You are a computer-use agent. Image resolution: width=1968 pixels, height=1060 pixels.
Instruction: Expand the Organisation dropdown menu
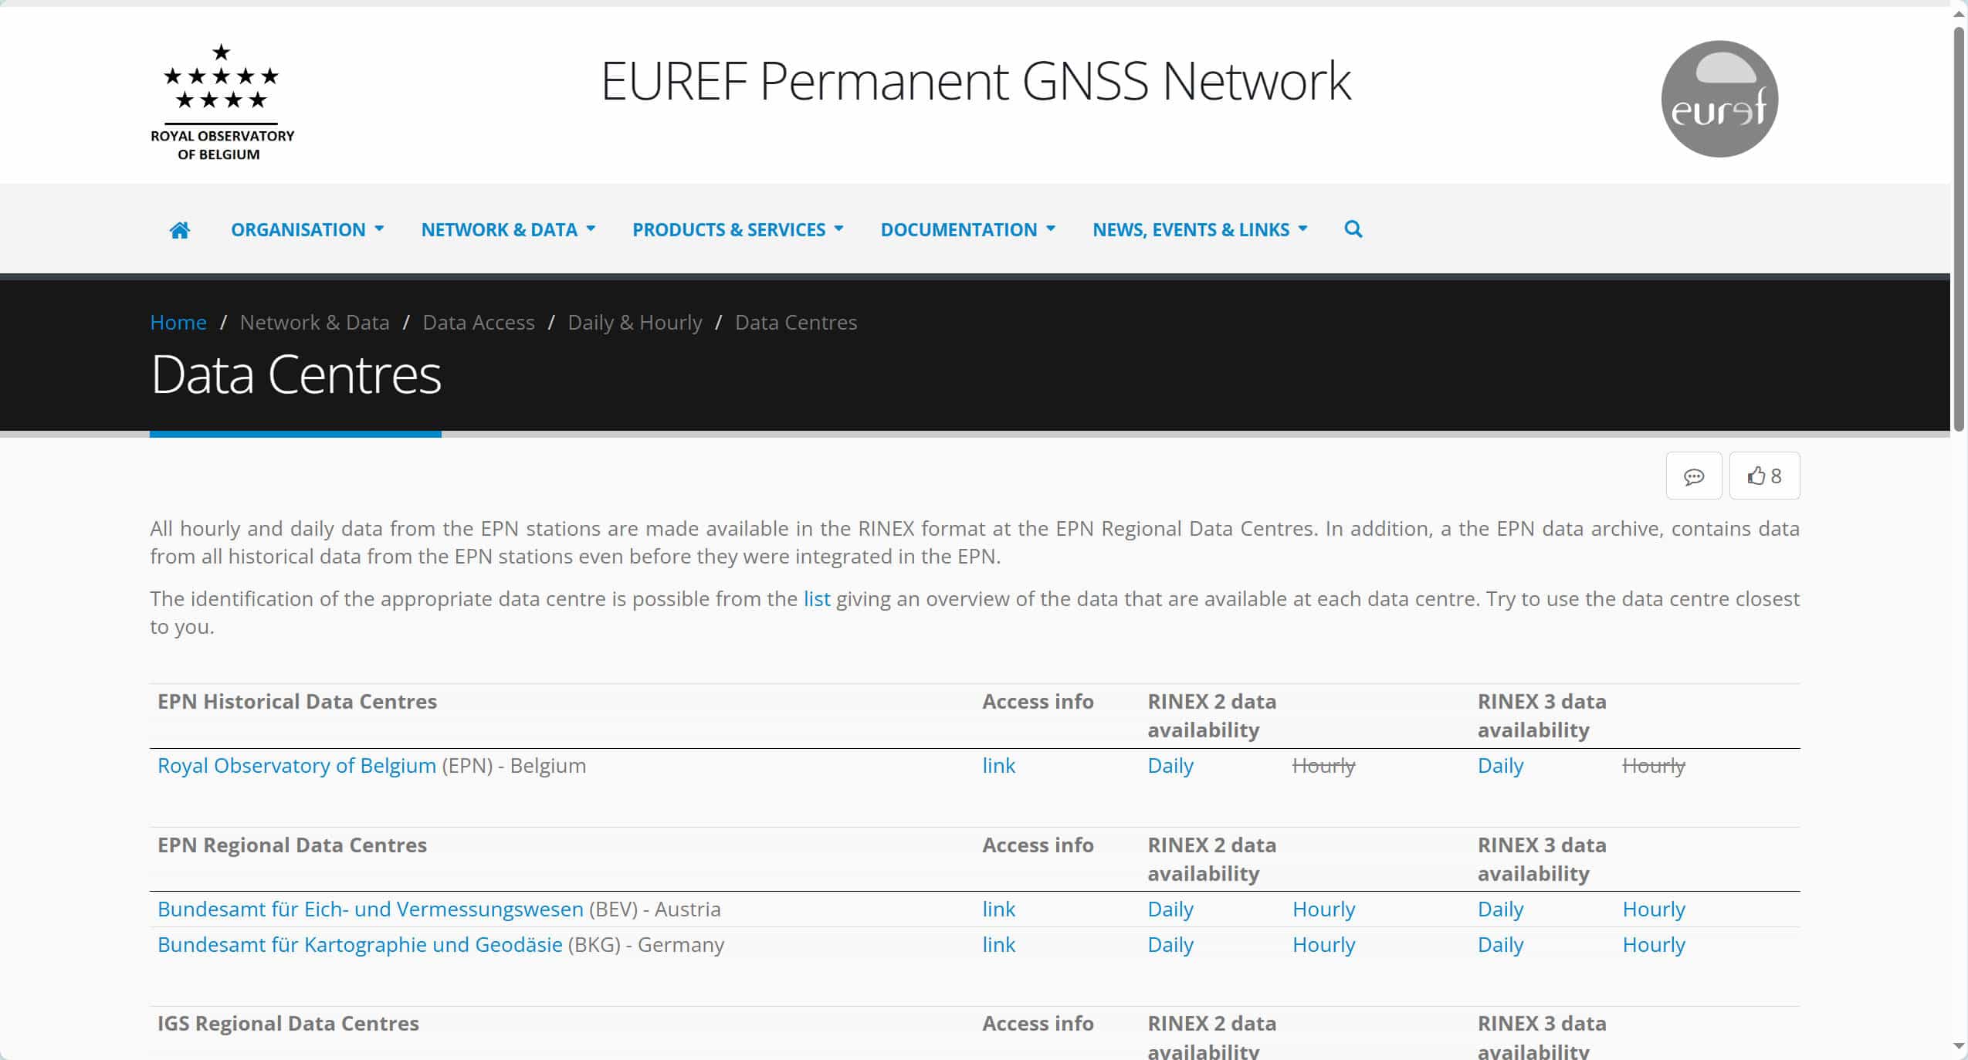[x=307, y=230]
